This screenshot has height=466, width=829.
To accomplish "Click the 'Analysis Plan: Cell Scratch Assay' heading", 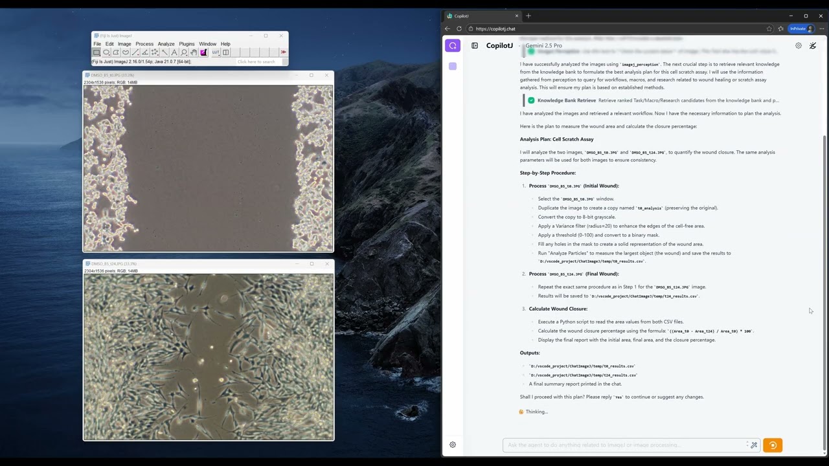I will coord(556,139).
